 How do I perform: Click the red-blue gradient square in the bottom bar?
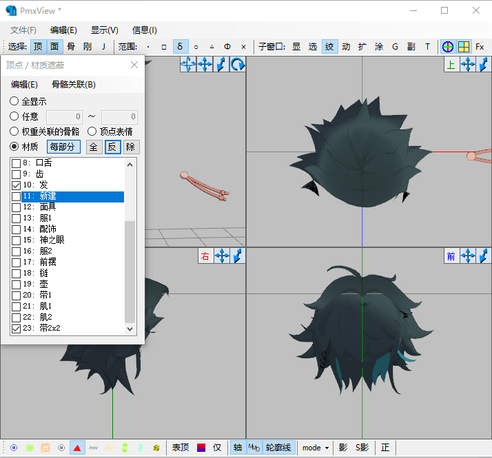tap(201, 448)
